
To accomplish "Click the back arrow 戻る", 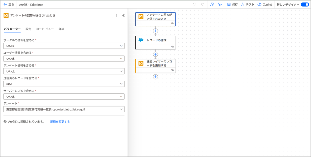I will (x=9, y=5).
